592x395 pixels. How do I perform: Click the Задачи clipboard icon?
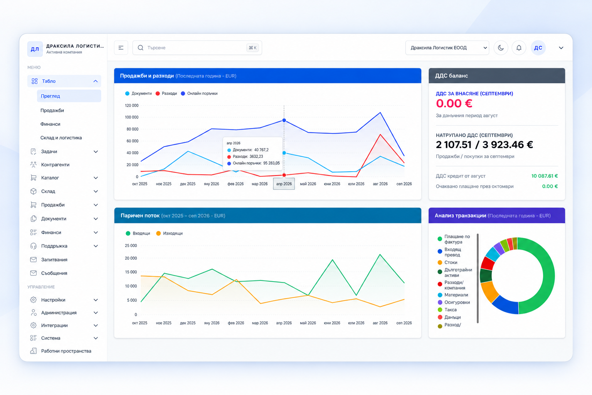(34, 152)
